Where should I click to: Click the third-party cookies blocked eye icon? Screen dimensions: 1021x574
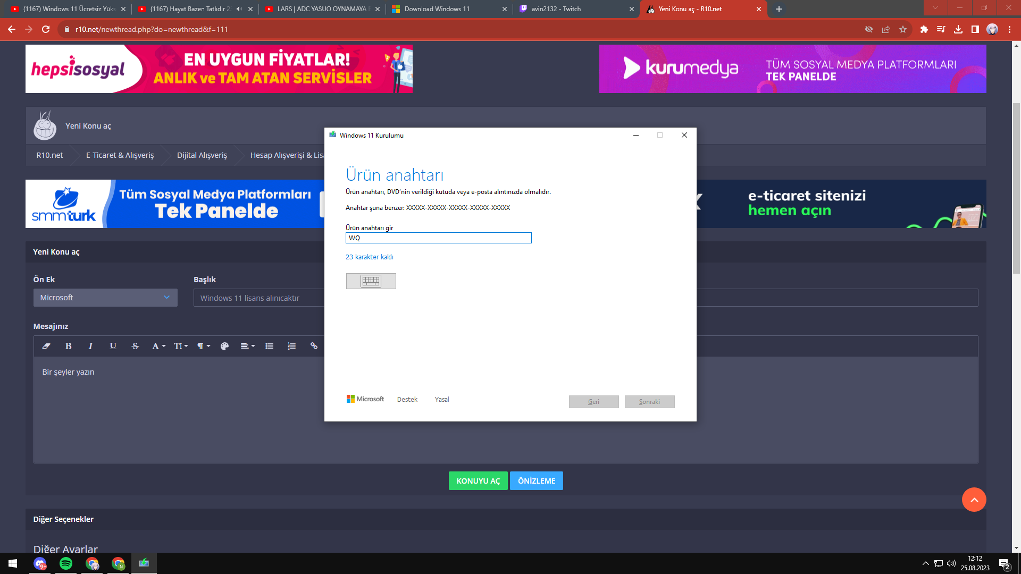pos(869,29)
